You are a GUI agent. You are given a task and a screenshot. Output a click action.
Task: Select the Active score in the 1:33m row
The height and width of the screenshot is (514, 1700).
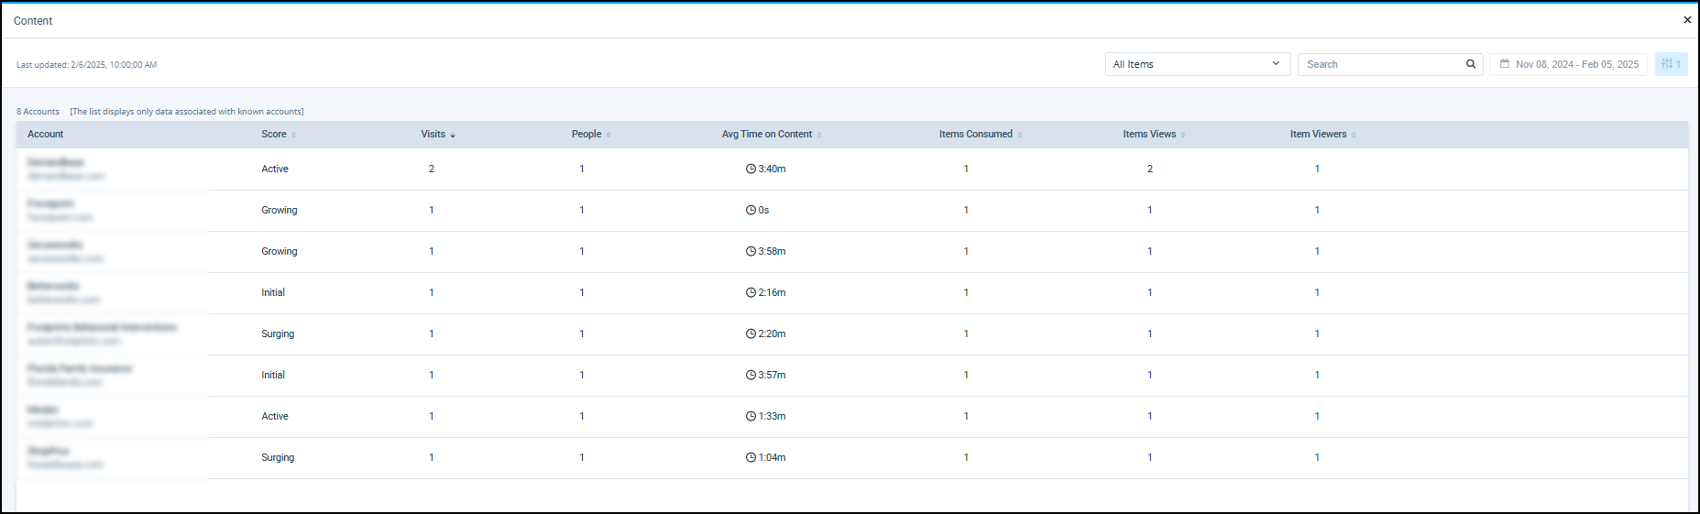pyautogui.click(x=275, y=416)
